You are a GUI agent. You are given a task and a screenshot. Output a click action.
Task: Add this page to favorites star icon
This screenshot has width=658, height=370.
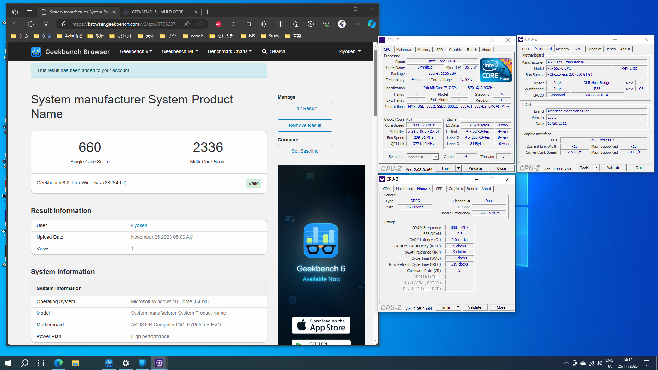pos(200,24)
